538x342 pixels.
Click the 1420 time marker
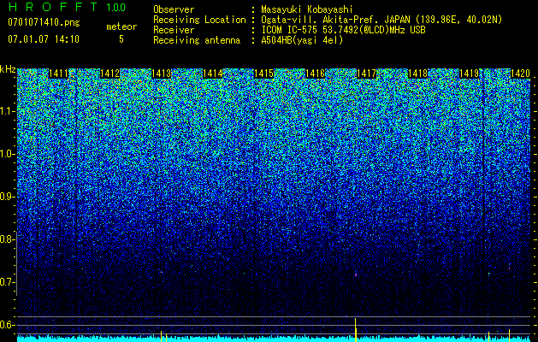[521, 74]
